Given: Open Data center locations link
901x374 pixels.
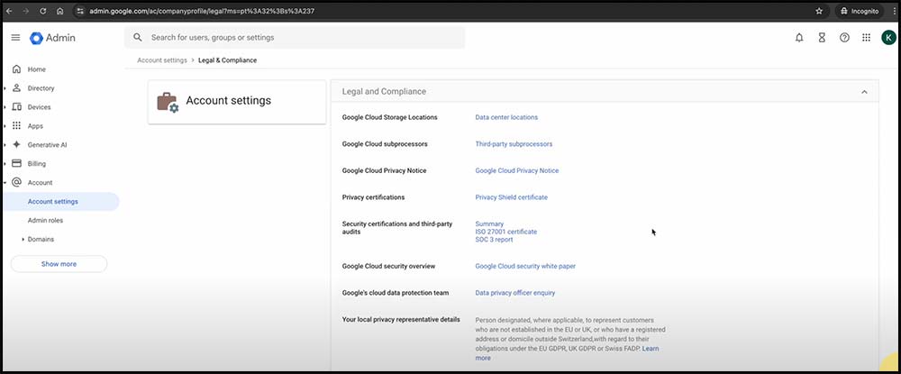Looking at the screenshot, I should point(506,117).
